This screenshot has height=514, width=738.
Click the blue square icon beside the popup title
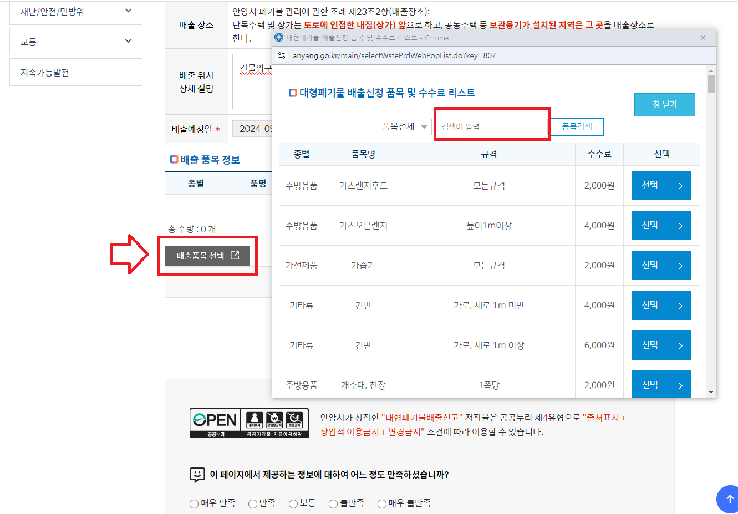[292, 92]
